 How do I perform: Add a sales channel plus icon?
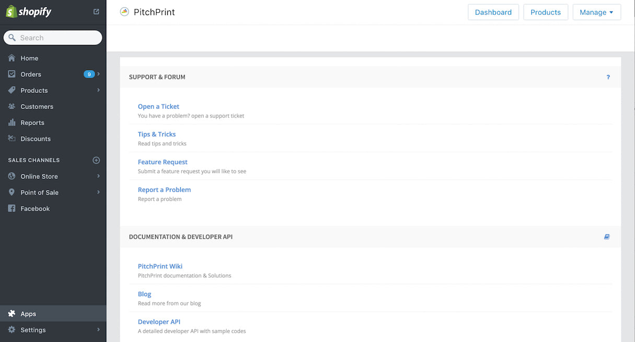pos(96,160)
